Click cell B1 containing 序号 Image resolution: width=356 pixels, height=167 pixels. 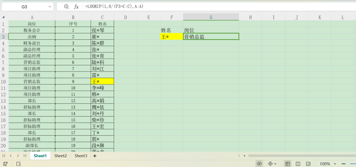click(x=73, y=24)
